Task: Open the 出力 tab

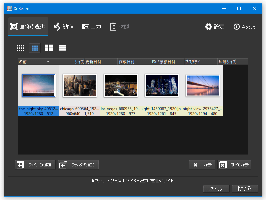Action: [91, 27]
